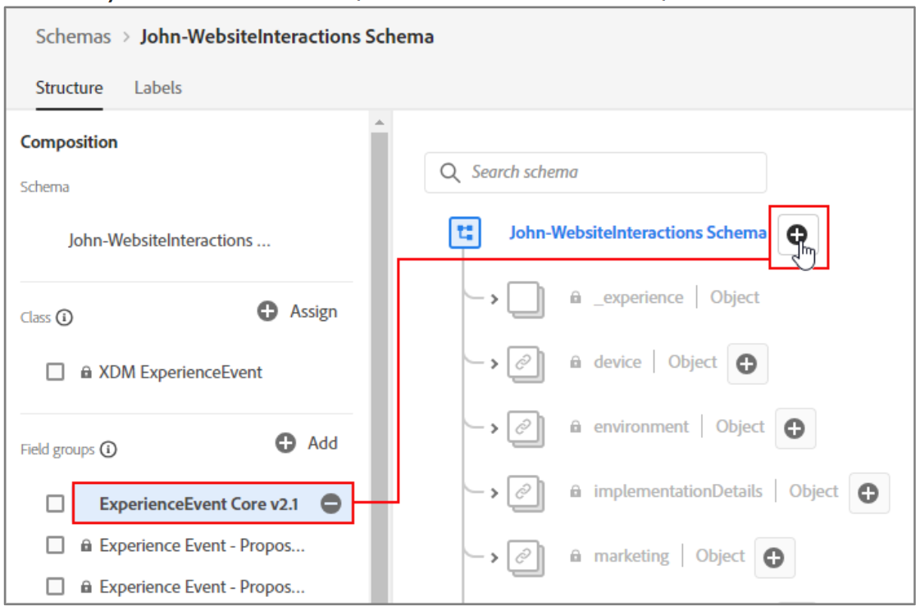Click lock icon beside implementationDetails field
Screen dimensions: 920x610
click(x=576, y=491)
